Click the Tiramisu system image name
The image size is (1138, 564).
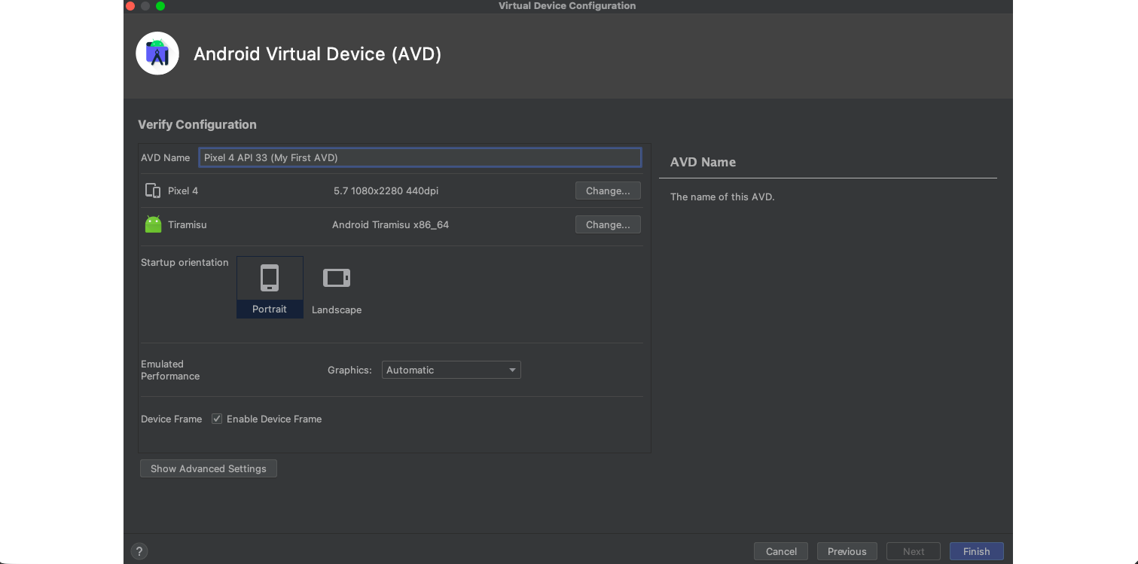pyautogui.click(x=188, y=224)
